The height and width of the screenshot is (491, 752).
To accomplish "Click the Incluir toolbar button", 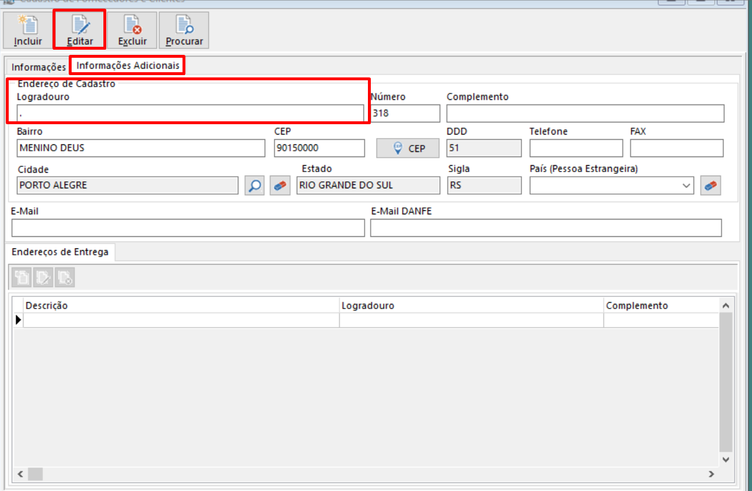I will [x=28, y=30].
